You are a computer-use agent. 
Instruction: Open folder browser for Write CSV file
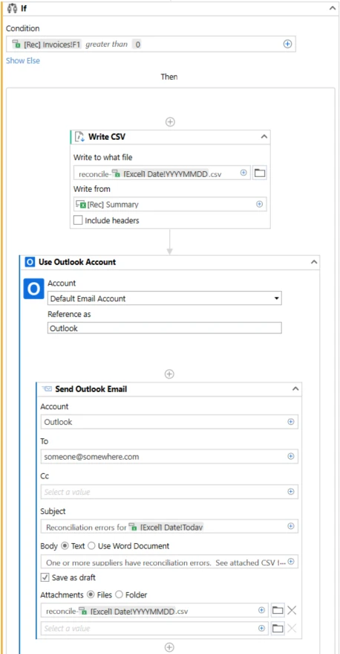tap(260, 173)
